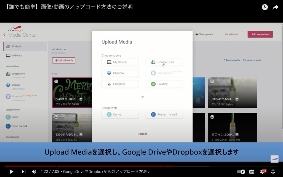Choose Google Drive in Upload Media dialog
Screen dimensions: 283x177
(x=164, y=62)
